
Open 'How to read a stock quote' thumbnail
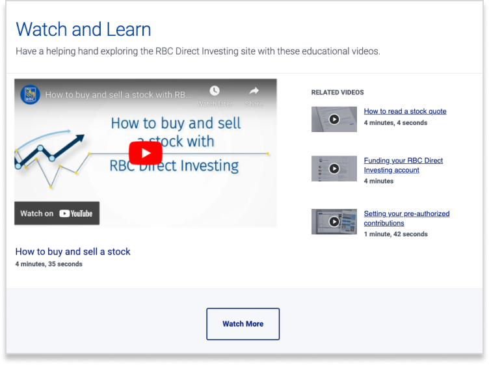tap(334, 119)
